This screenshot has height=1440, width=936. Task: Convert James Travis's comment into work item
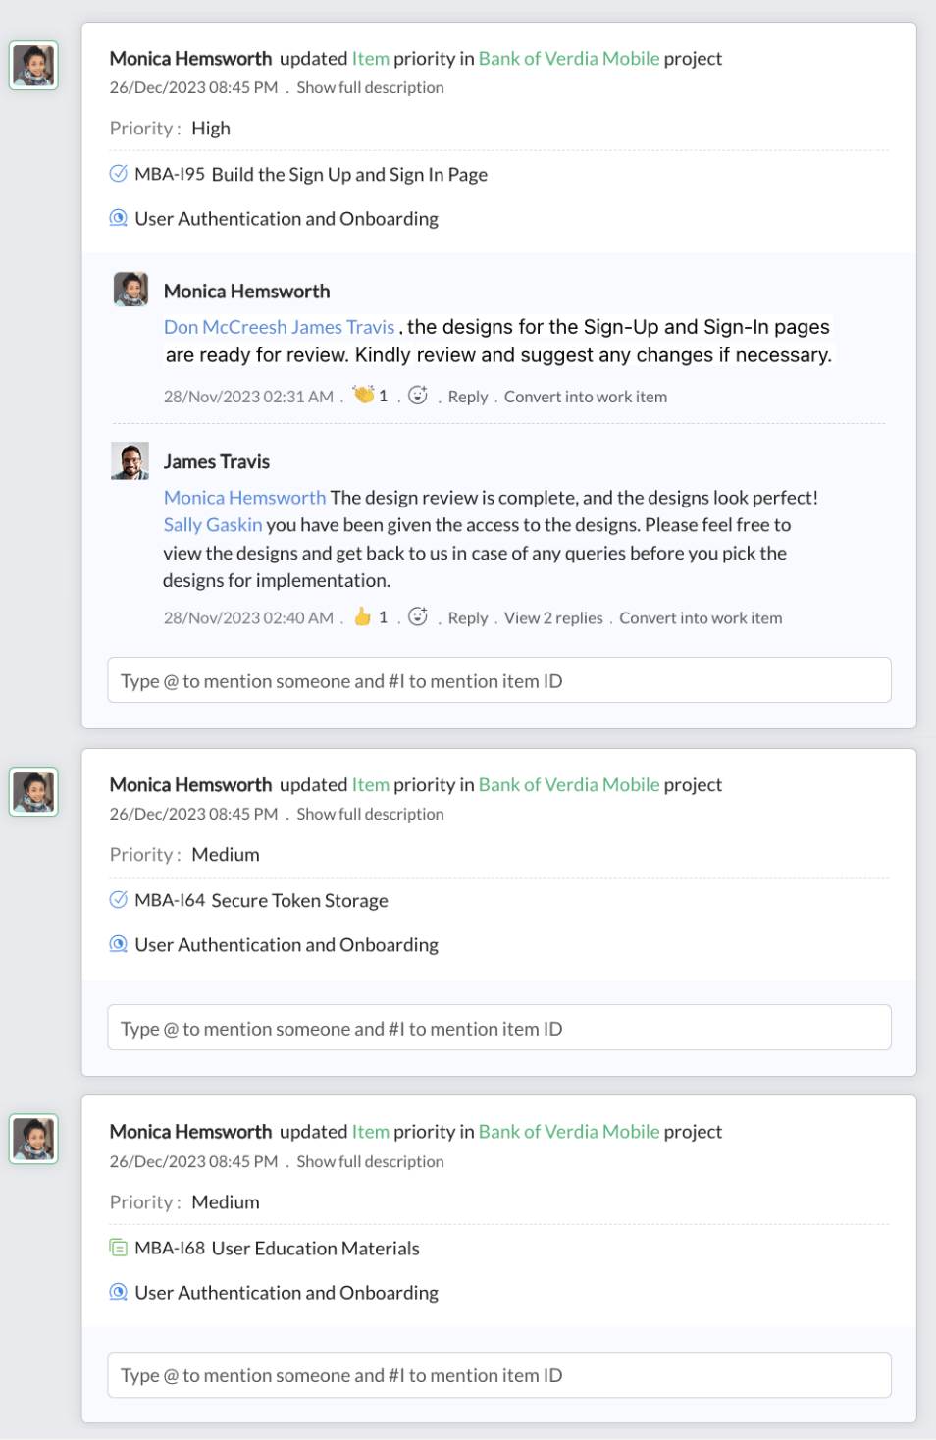tap(701, 618)
